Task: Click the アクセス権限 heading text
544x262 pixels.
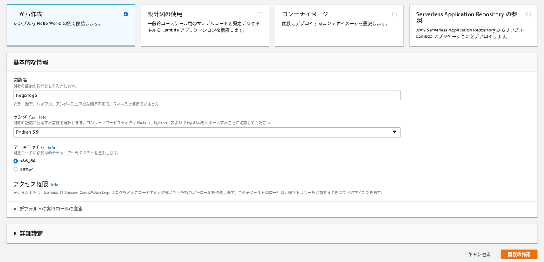Action: coord(31,185)
